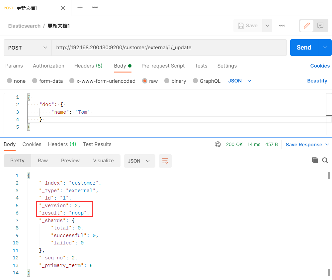Switch to the Authorization tab
332x280 pixels.
[48, 66]
